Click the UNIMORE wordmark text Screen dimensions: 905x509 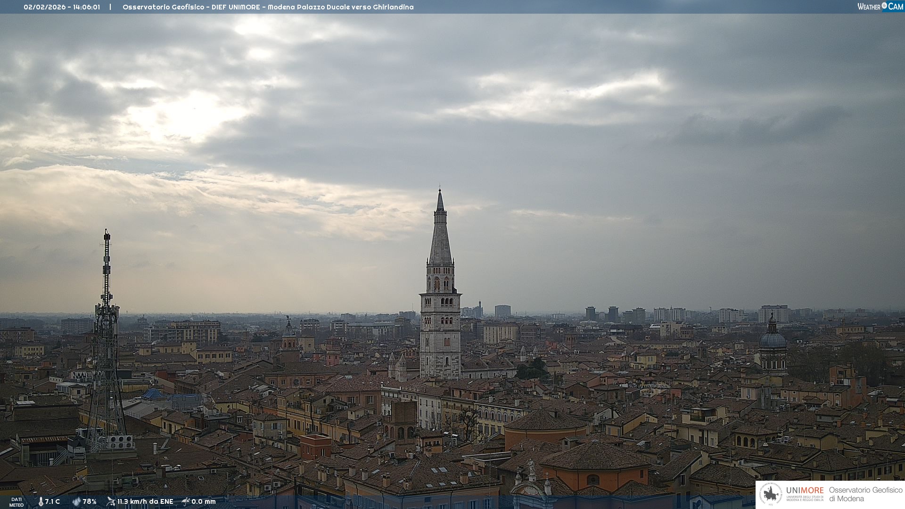(x=805, y=491)
